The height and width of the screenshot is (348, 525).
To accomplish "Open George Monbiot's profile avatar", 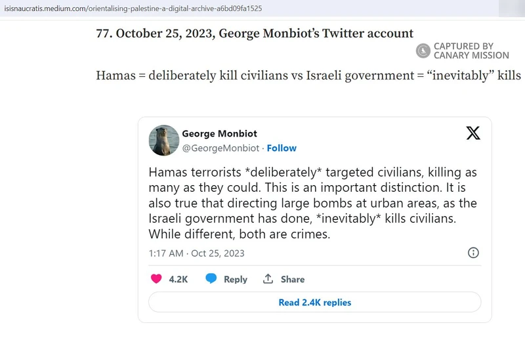I will [164, 140].
